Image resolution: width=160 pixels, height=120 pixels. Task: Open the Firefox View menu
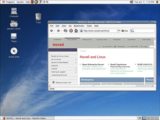[x=64, y=26]
